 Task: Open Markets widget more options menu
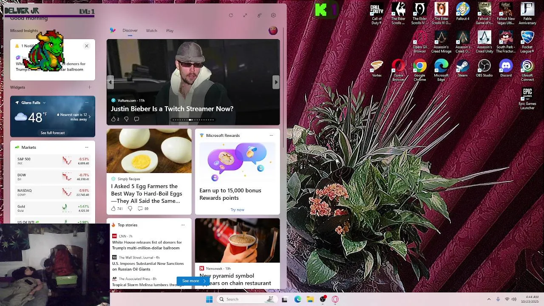pos(87,147)
